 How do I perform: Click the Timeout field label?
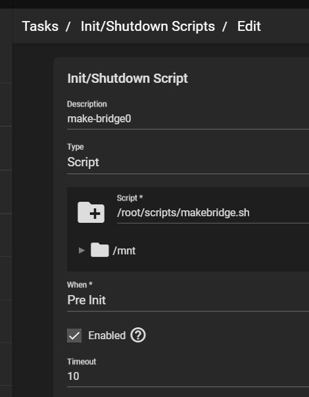click(x=82, y=362)
